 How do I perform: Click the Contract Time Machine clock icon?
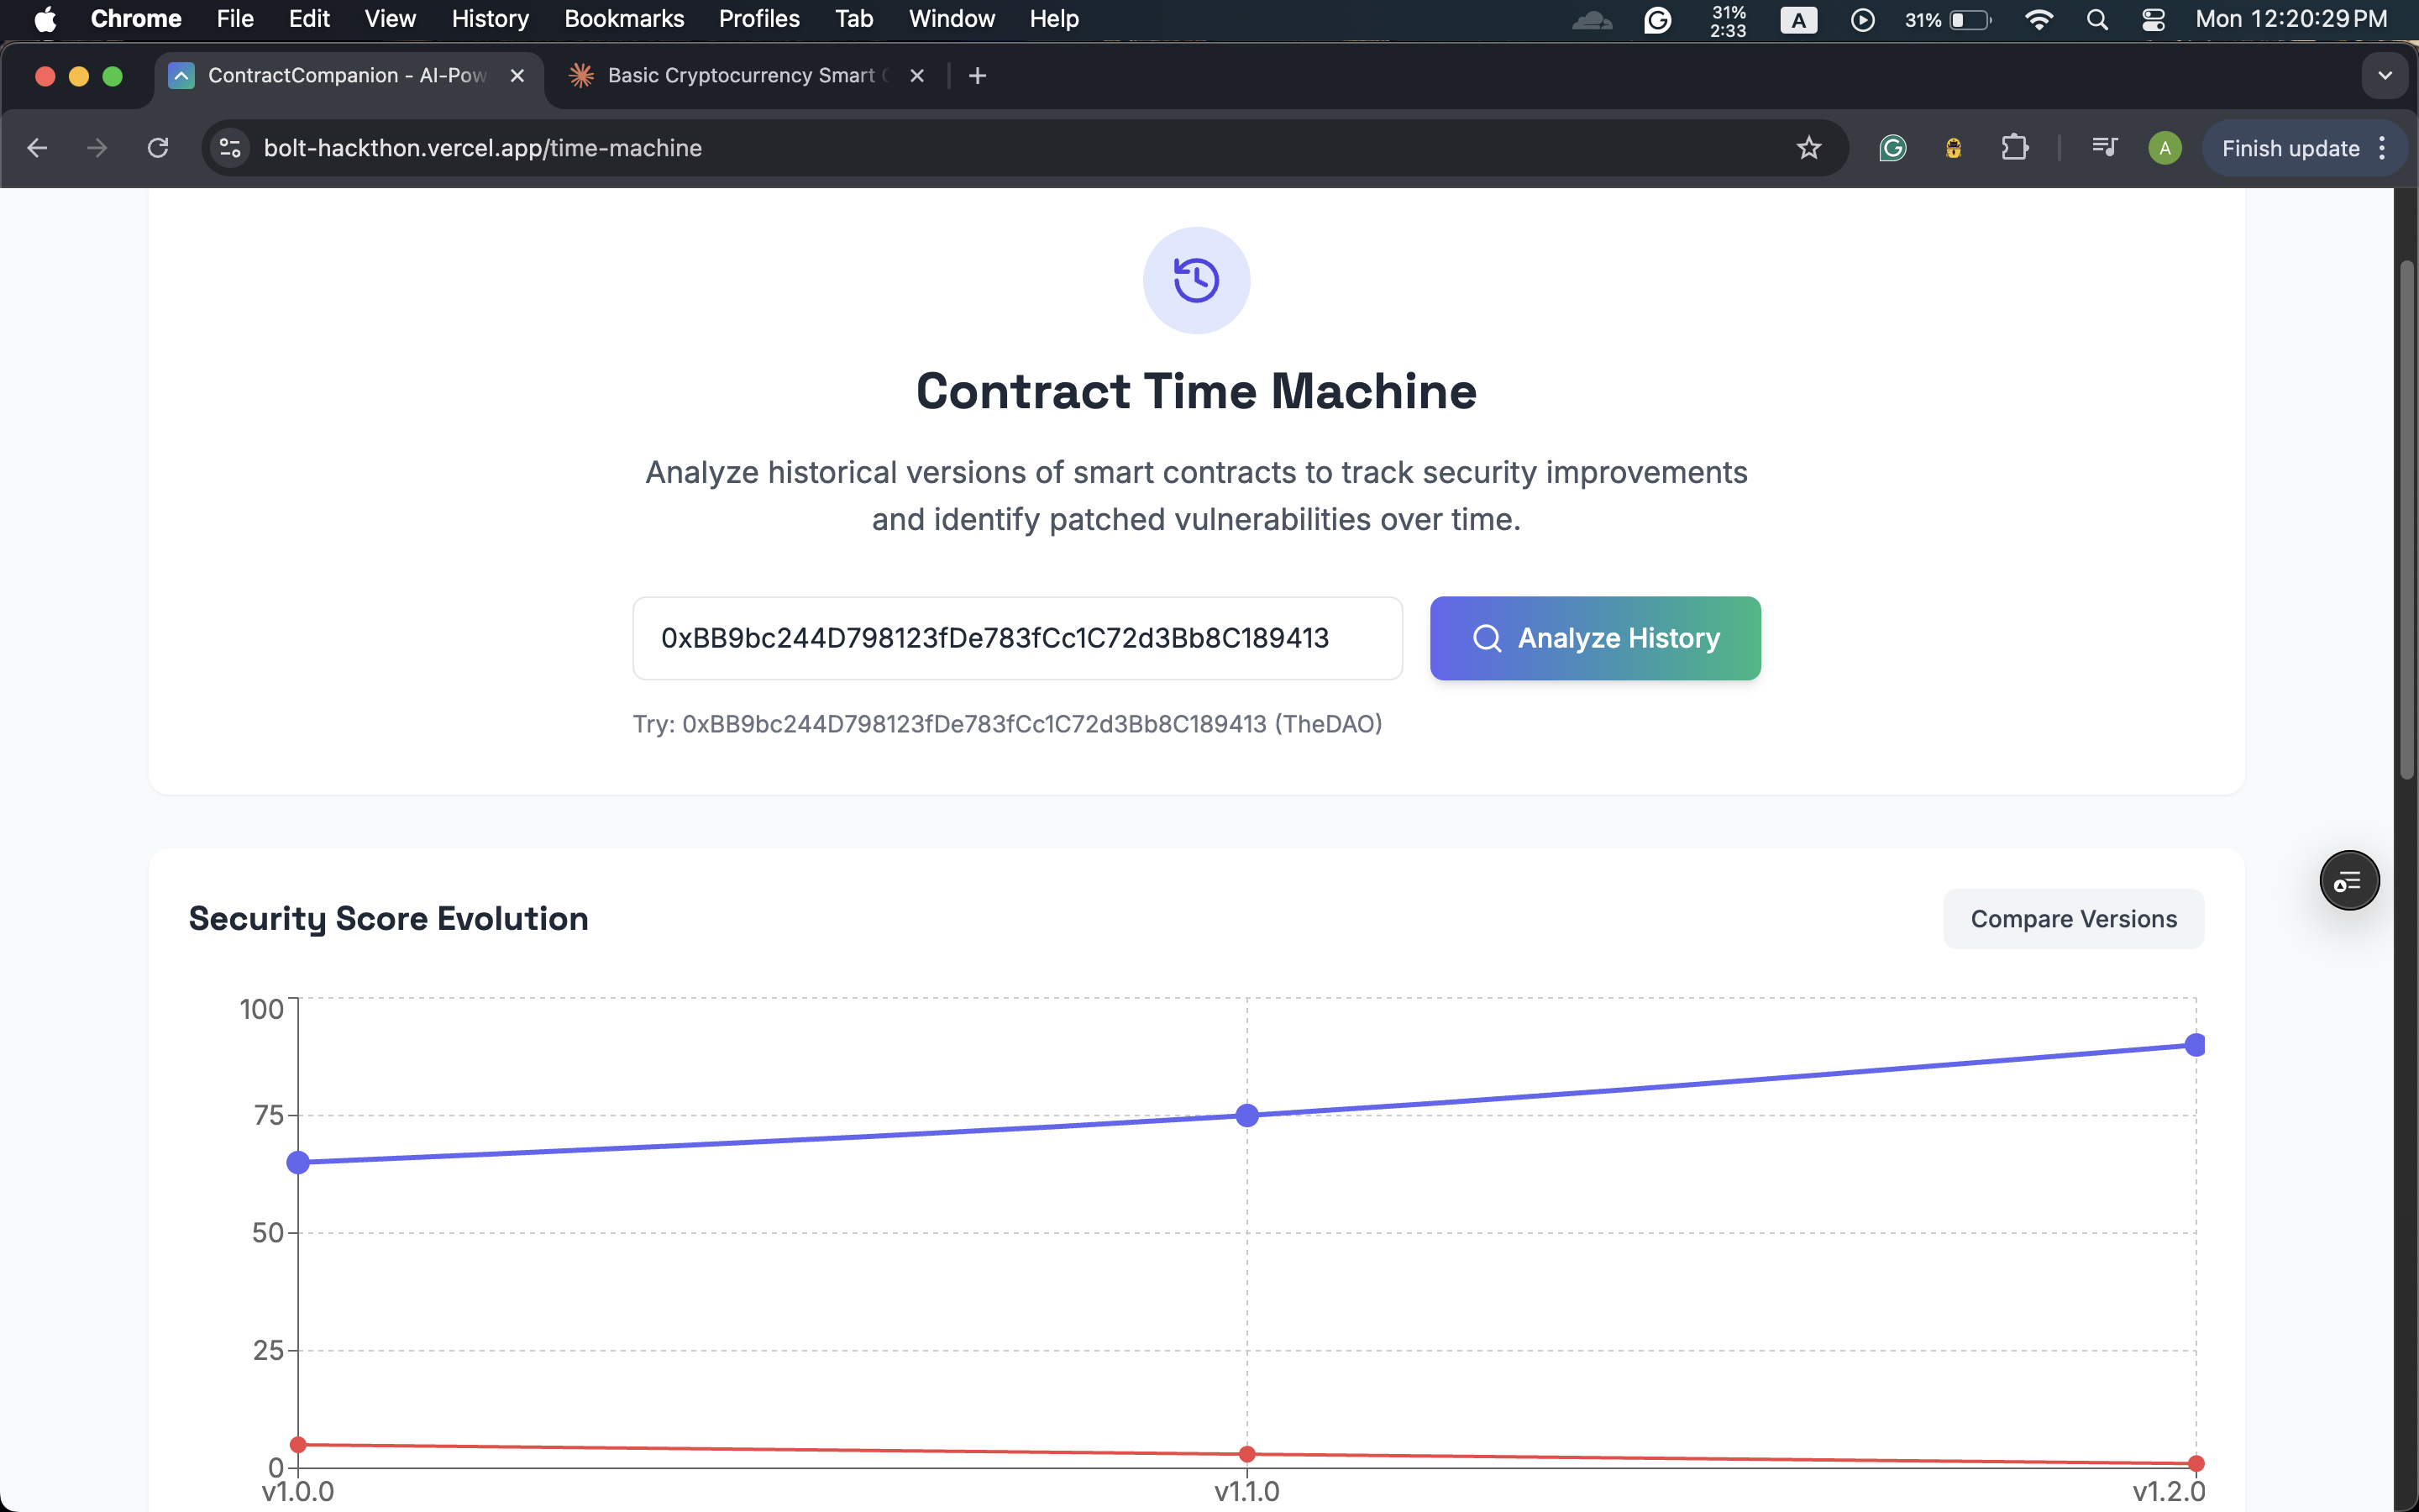(x=1195, y=280)
